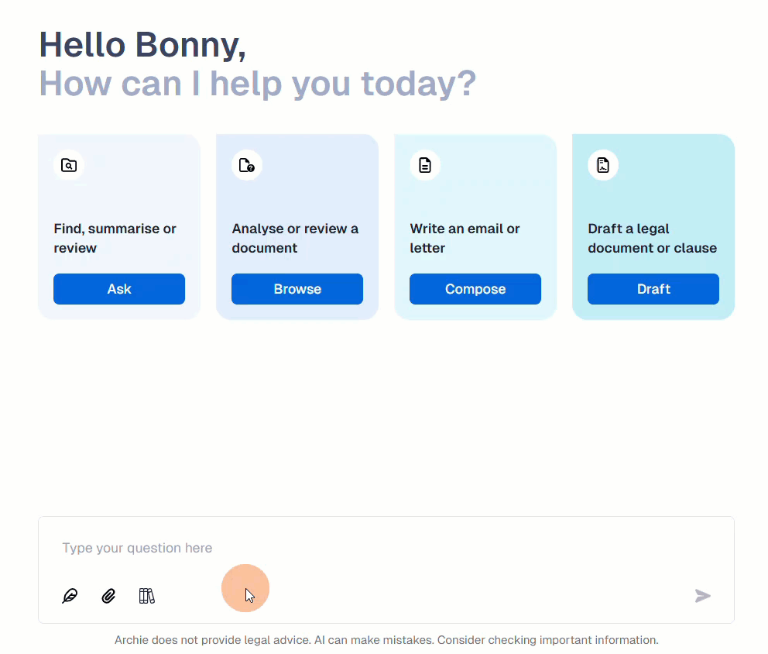Click the 'Hello Bonny,' greeting heading
The image size is (768, 654).
coord(142,45)
